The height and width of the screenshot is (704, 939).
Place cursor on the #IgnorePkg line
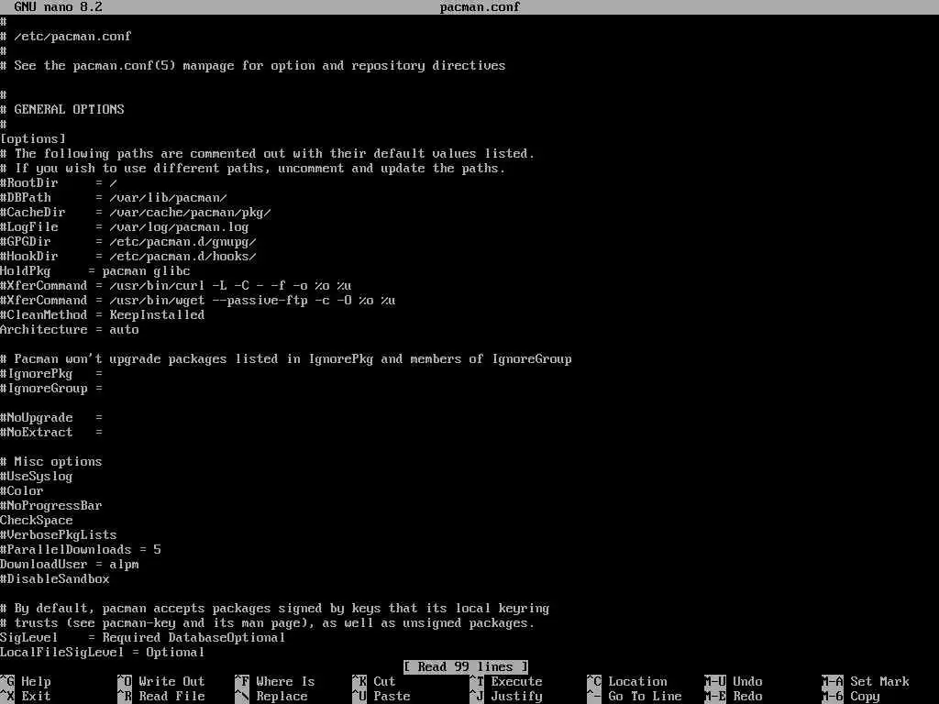pyautogui.click(x=51, y=374)
